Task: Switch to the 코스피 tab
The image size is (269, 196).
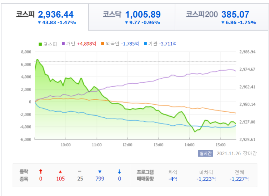Action: pos(45,17)
